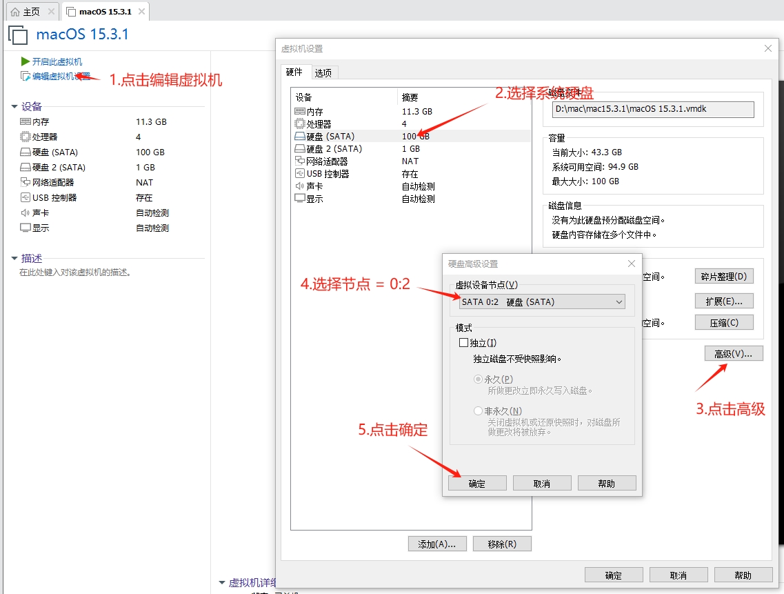Click the 内存 icon in the settings hardware list
The width and height of the screenshot is (784, 594).
[x=300, y=111]
